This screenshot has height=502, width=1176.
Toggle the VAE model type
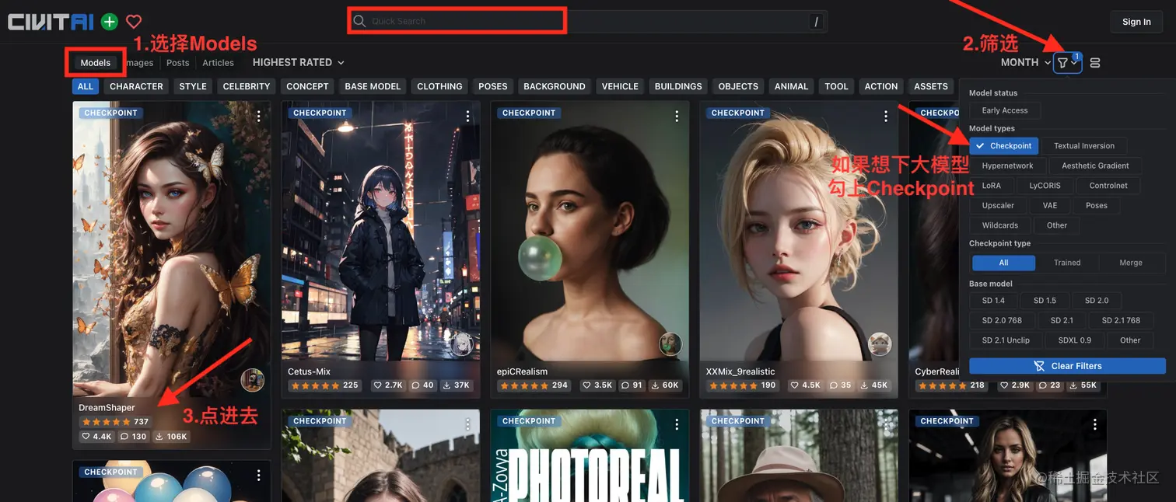tap(1050, 205)
